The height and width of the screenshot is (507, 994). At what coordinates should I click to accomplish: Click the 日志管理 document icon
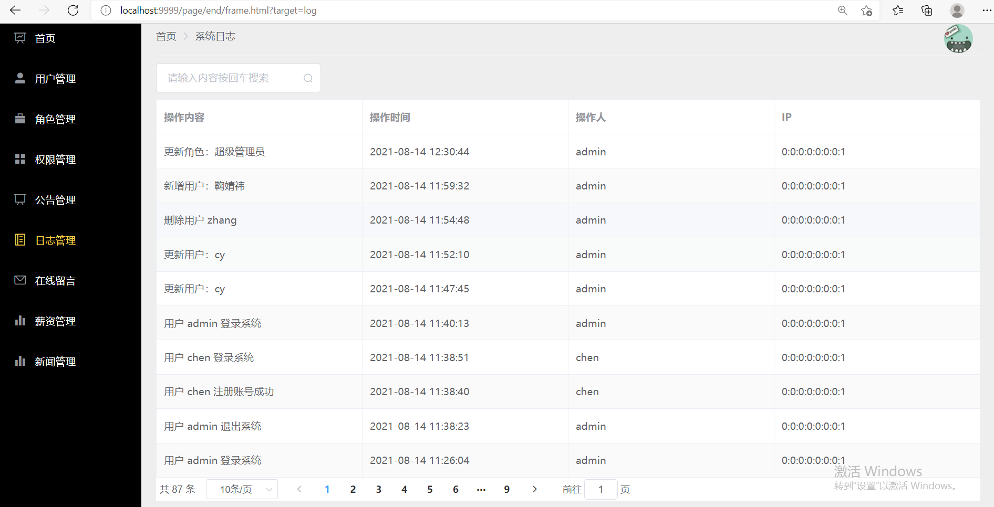click(x=20, y=240)
